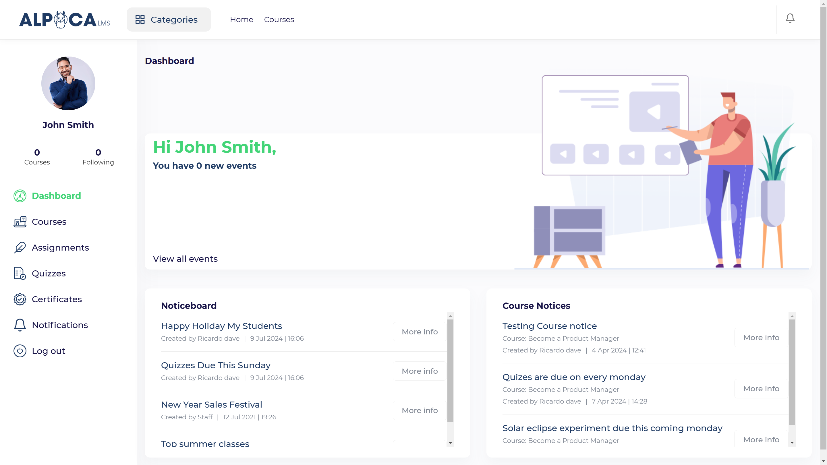Image resolution: width=827 pixels, height=465 pixels.
Task: Click the 0 Courses counter
Action: pos(37,157)
